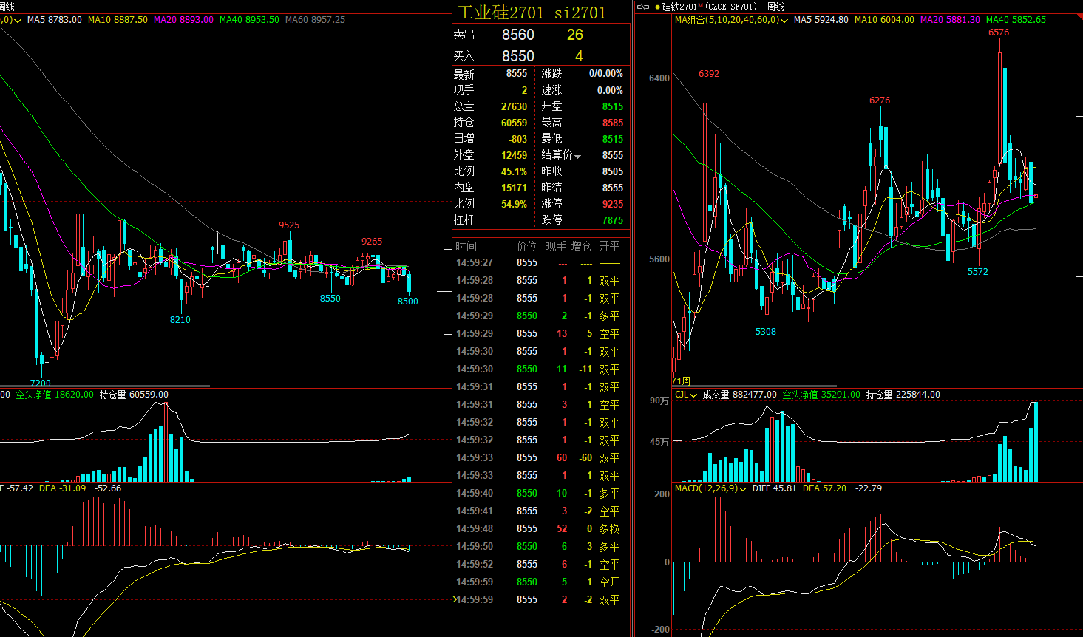Viewport: 1083px width, 637px height.
Task: Click the 71周 label on the 硅铁 chart
Action: point(681,381)
